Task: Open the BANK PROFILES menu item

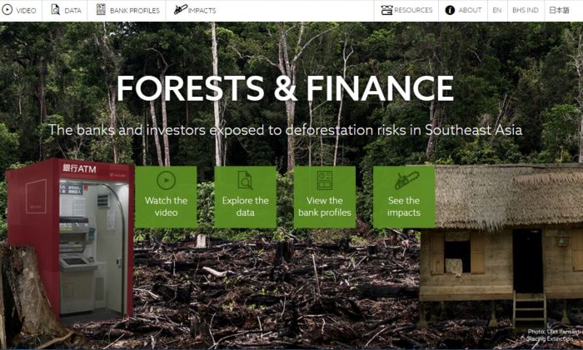Action: (127, 10)
